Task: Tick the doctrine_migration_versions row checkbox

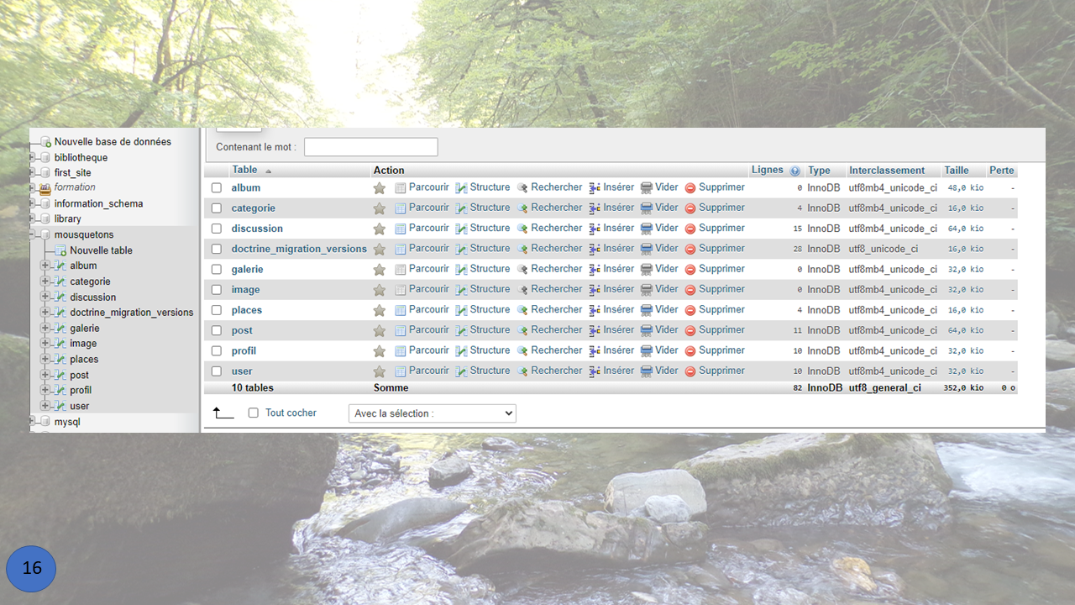Action: 217,250
